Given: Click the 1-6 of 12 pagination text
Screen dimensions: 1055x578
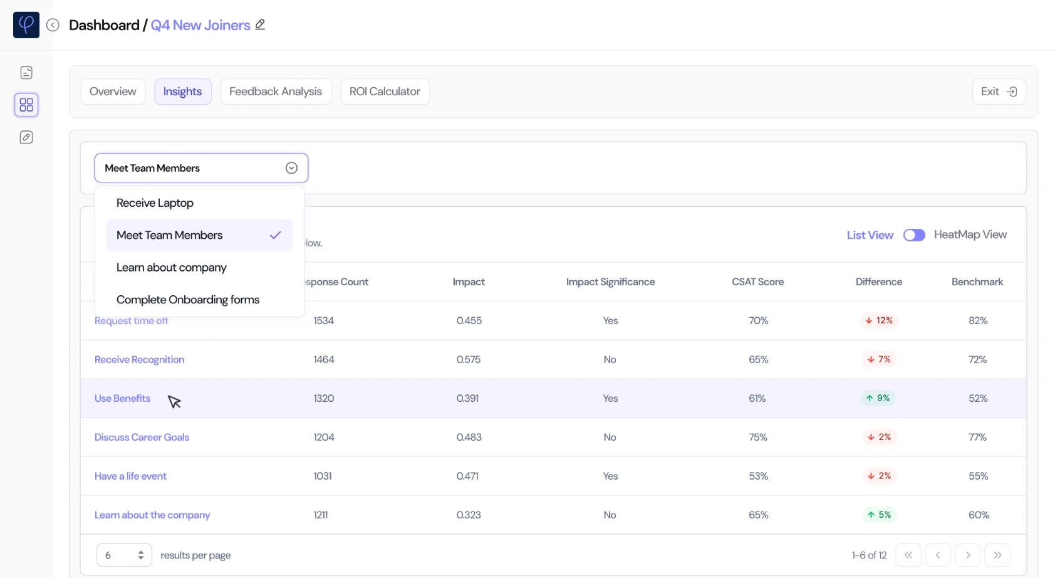Looking at the screenshot, I should click(x=870, y=555).
